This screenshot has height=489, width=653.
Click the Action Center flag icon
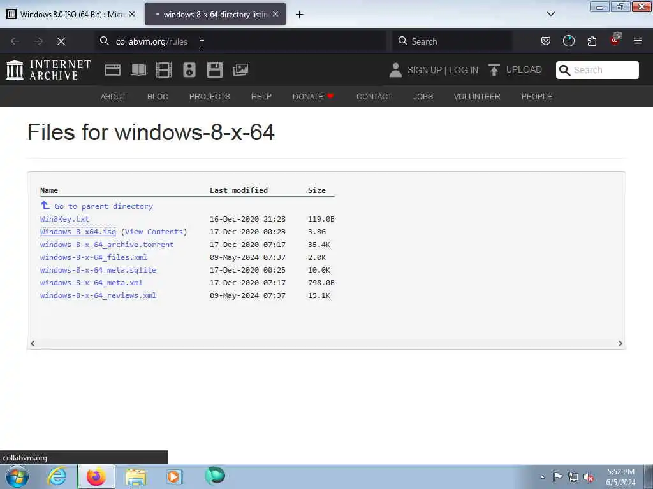[x=557, y=476]
